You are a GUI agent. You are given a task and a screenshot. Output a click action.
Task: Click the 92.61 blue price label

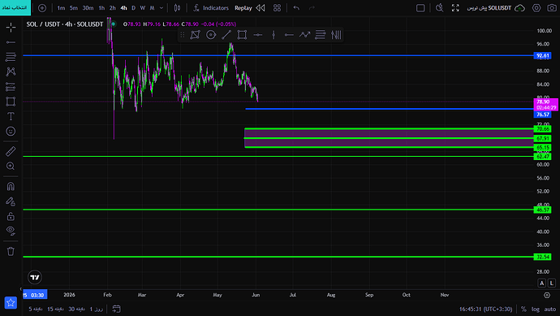(542, 56)
